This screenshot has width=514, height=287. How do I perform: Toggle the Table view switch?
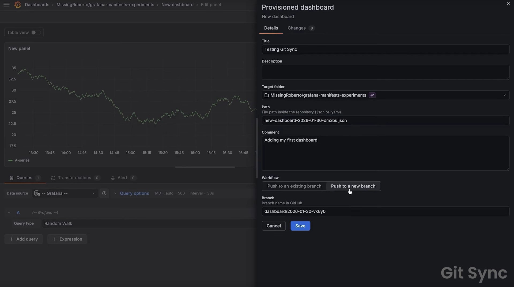[x=36, y=33]
